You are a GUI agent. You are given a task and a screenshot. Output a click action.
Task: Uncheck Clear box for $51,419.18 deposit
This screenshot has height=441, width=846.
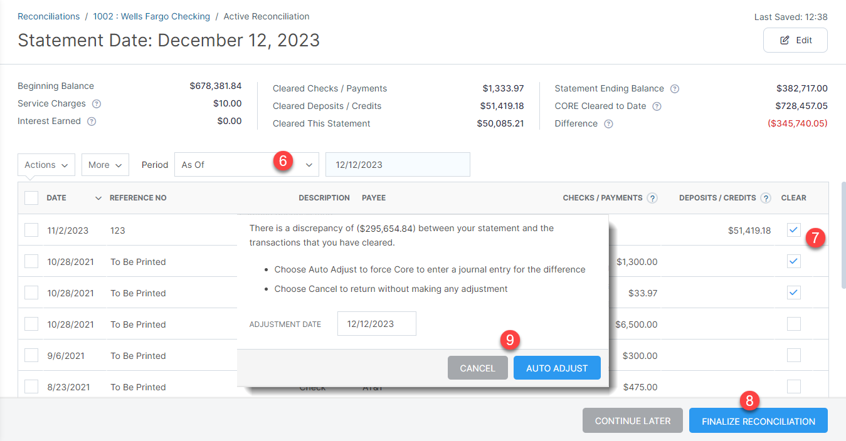(794, 230)
